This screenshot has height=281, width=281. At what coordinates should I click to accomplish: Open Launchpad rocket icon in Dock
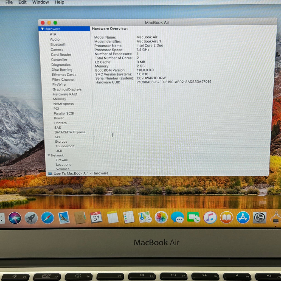[x=31, y=218]
